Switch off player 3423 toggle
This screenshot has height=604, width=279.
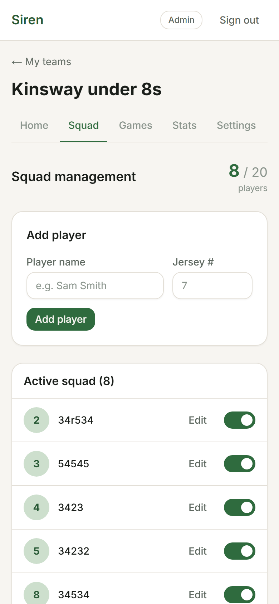[x=239, y=507]
